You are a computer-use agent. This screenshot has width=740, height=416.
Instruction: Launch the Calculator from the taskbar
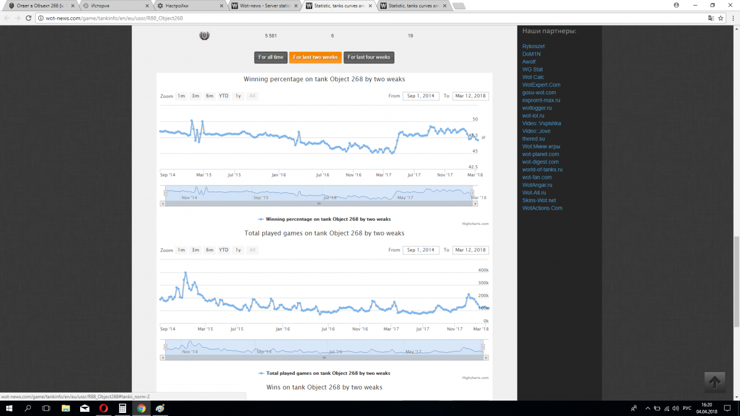[123, 409]
